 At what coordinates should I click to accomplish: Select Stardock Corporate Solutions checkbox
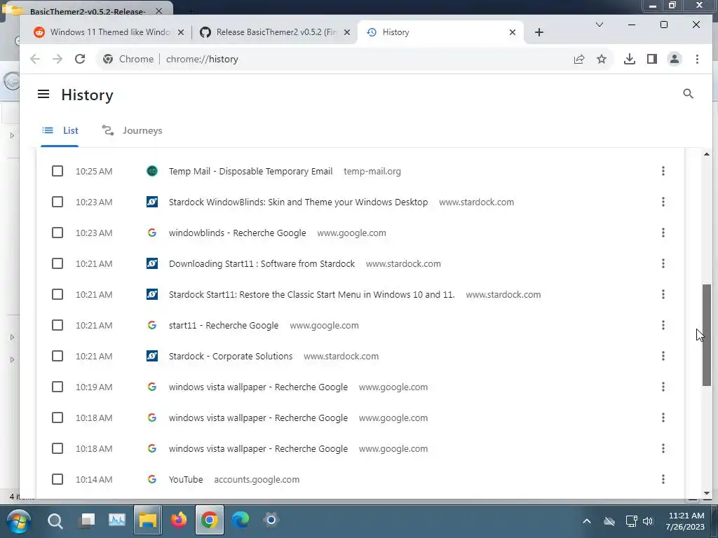click(57, 356)
